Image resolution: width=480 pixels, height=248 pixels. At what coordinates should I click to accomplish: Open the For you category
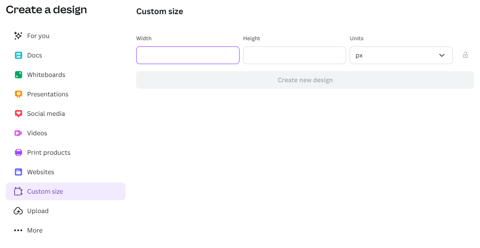pyautogui.click(x=66, y=36)
